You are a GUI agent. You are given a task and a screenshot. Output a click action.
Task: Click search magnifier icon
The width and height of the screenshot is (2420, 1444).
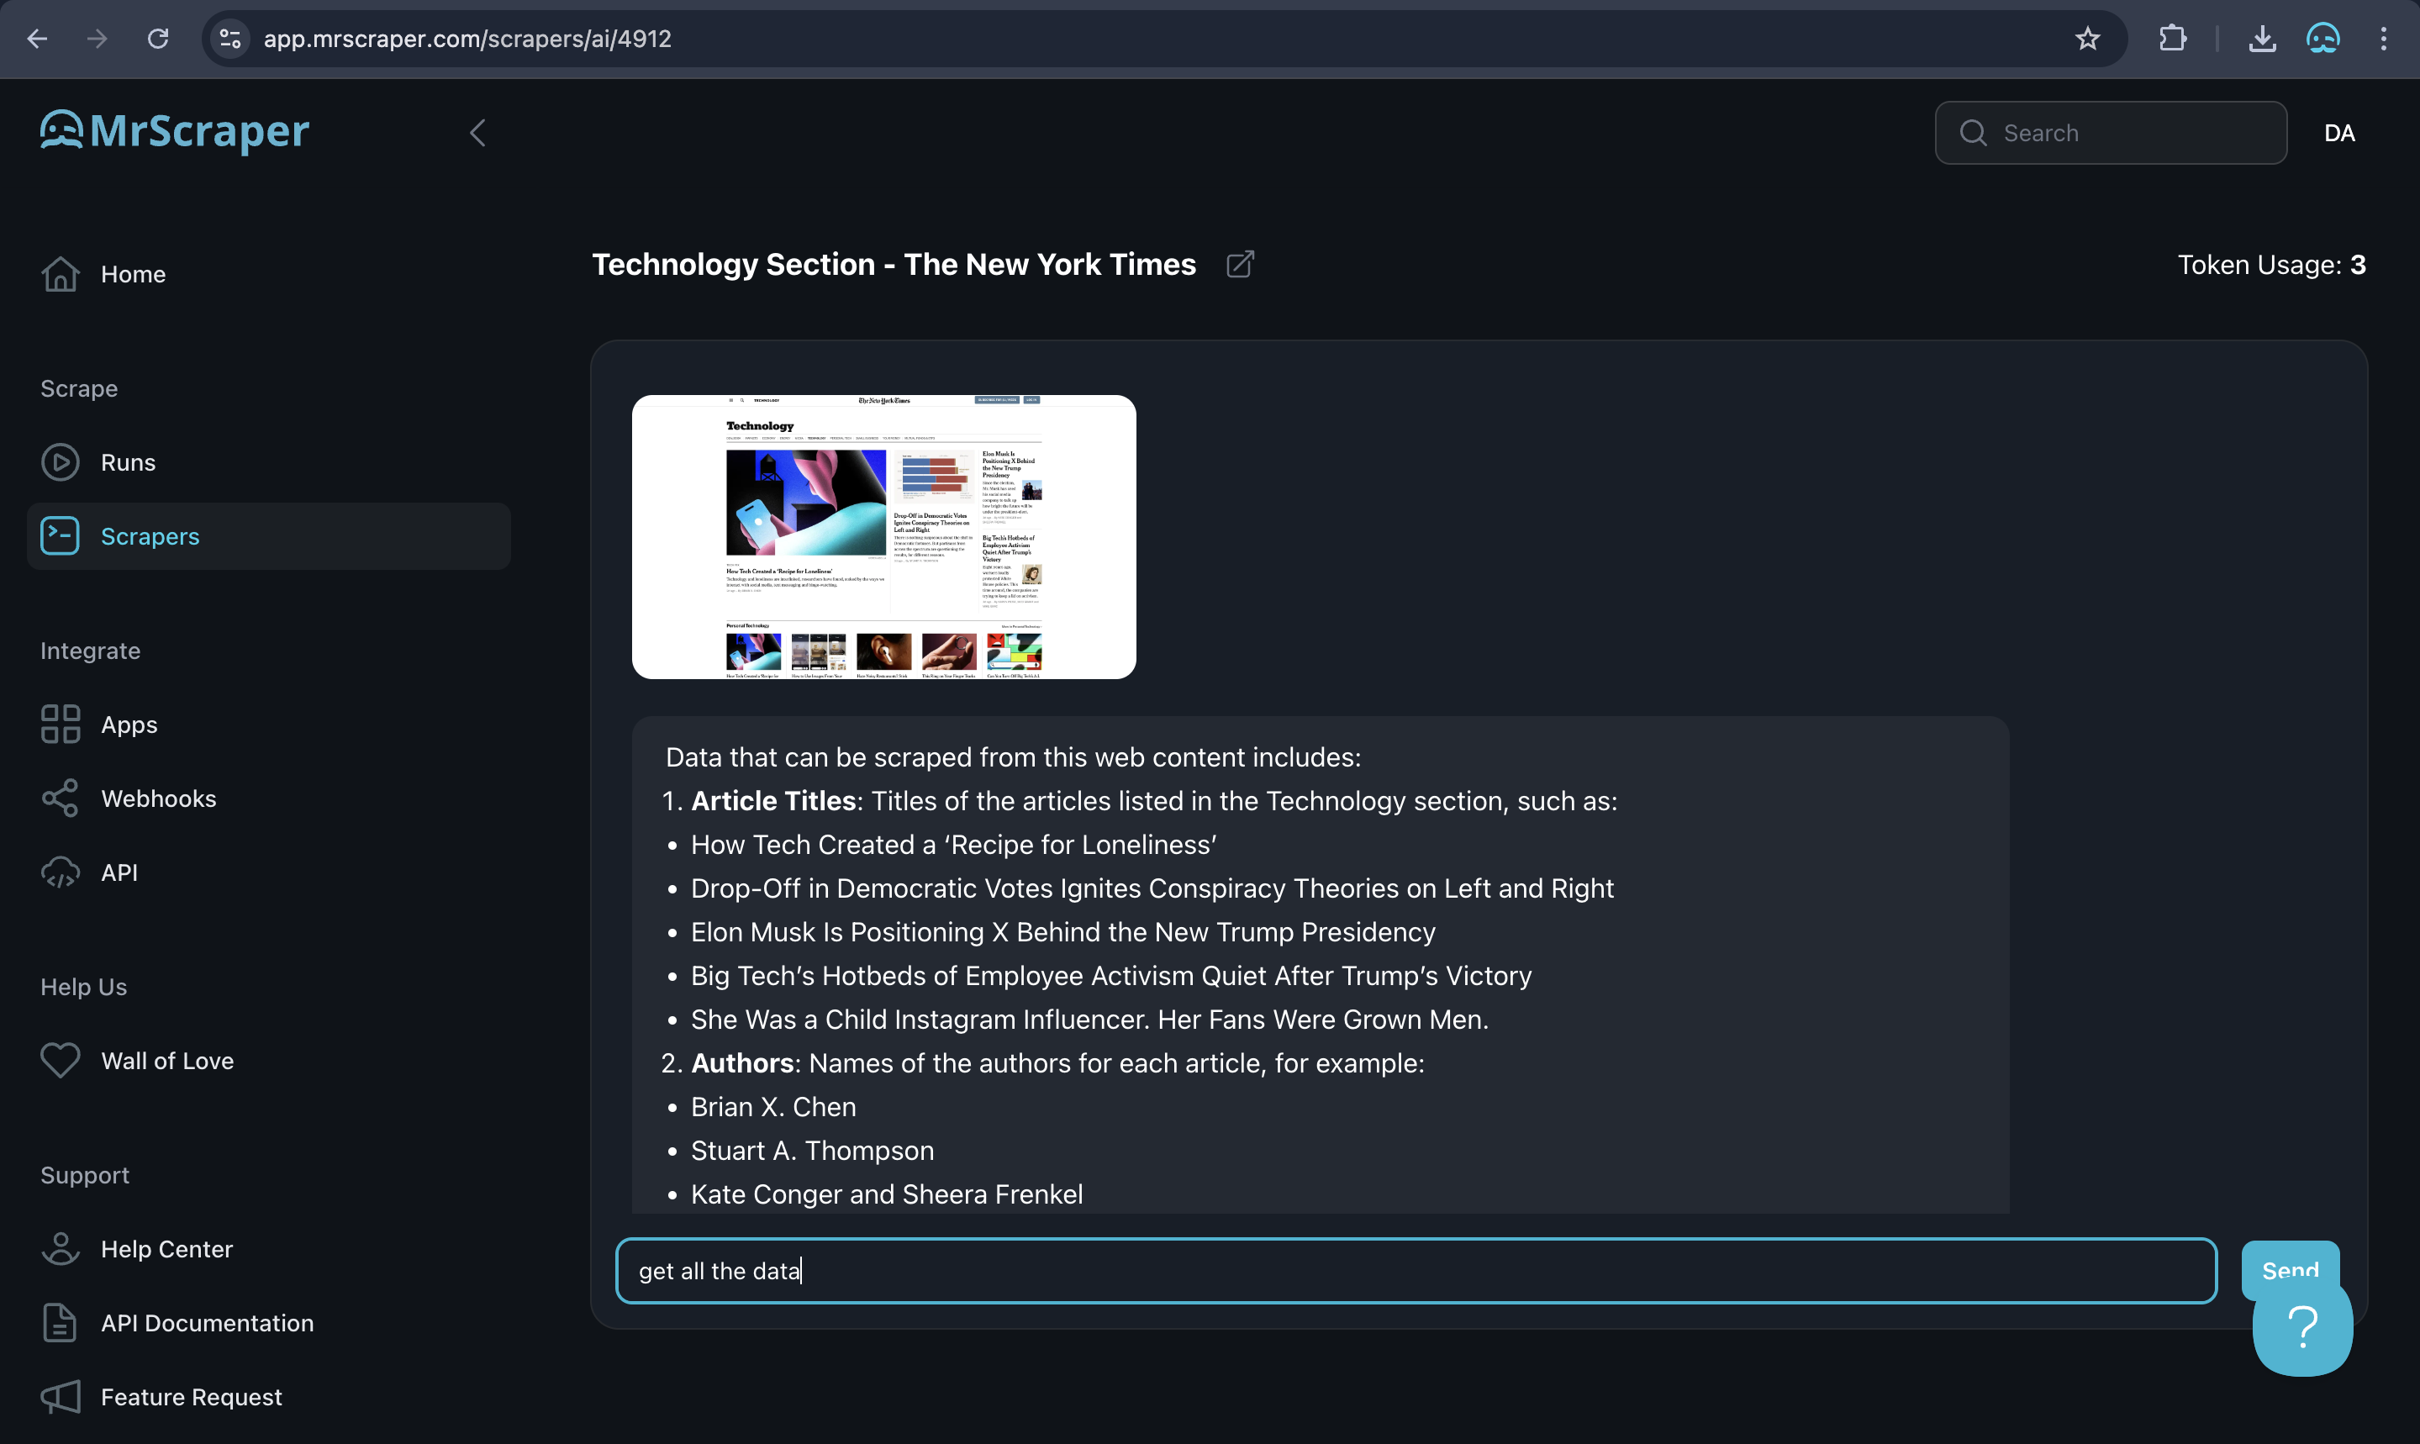[x=1974, y=134]
